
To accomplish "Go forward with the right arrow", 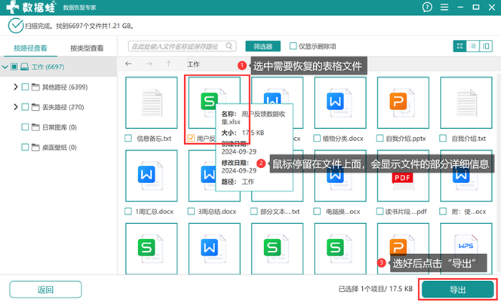I will click(x=149, y=64).
